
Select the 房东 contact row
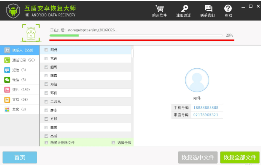tap(85, 110)
